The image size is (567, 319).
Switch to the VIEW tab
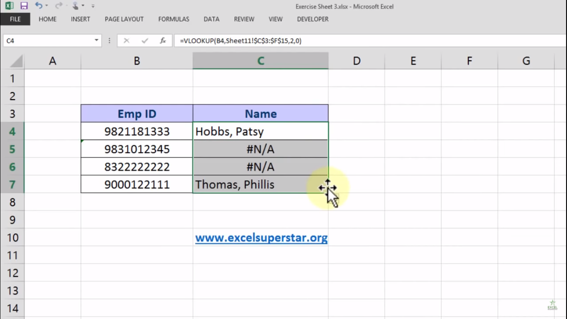[x=276, y=19]
